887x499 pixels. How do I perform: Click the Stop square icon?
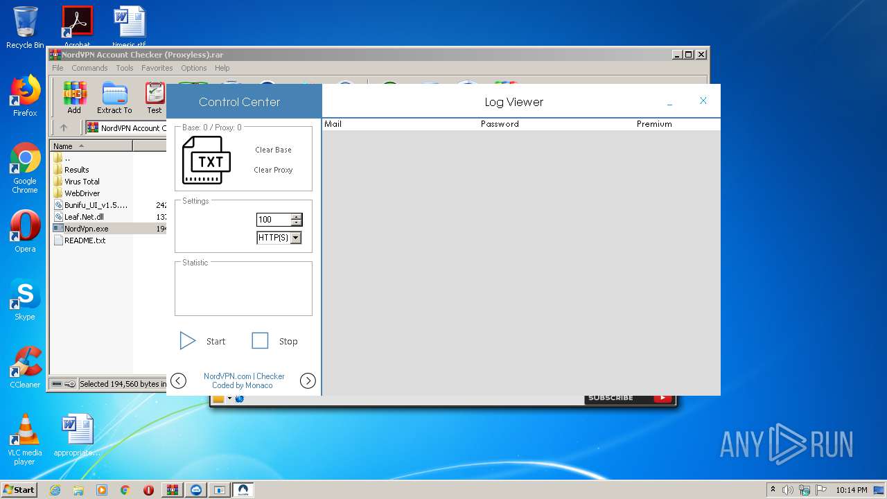pyautogui.click(x=260, y=340)
